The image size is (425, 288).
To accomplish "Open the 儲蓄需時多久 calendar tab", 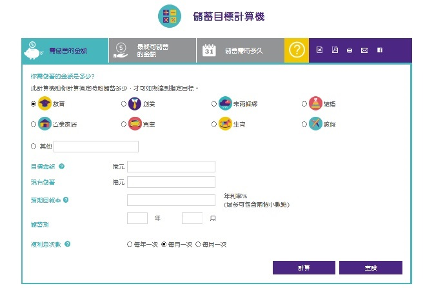I will (240, 50).
